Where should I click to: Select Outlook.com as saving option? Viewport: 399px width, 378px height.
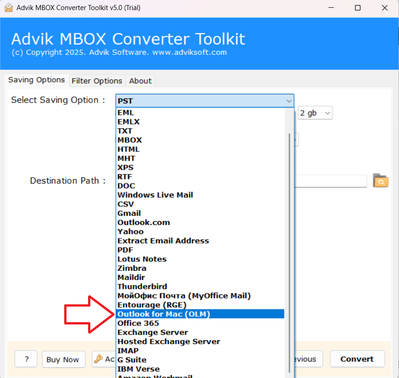tap(200, 222)
